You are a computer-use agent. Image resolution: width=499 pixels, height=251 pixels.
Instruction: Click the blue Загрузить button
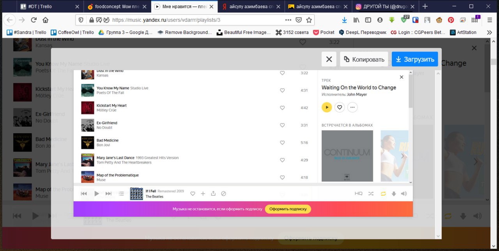pyautogui.click(x=415, y=59)
